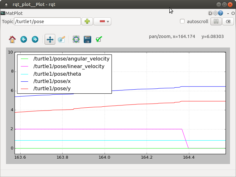
Task: Select the zoom to rectangle tool
Action: click(x=61, y=40)
